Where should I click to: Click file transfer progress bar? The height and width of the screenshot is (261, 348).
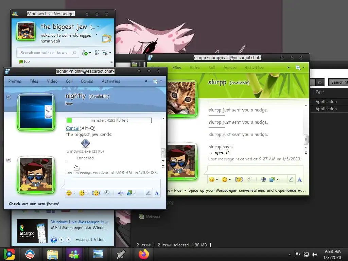(x=109, y=120)
